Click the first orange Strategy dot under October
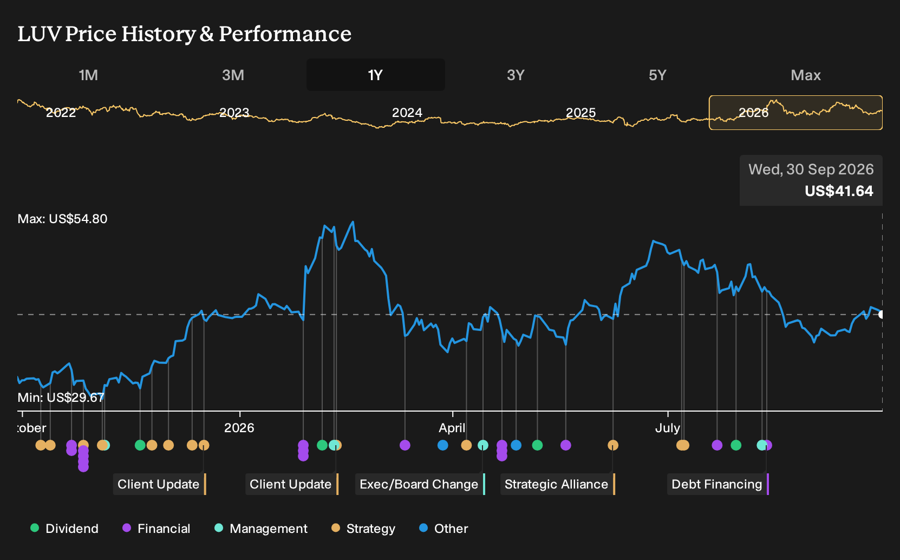 tap(41, 445)
